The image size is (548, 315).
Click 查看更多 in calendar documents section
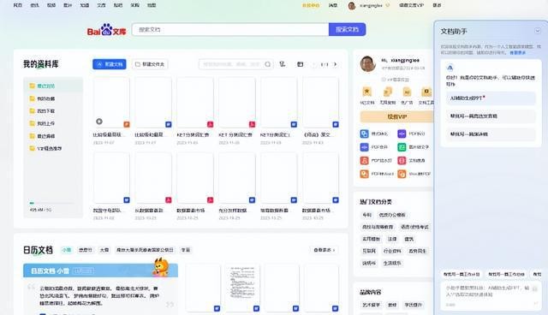pyautogui.click(x=325, y=250)
